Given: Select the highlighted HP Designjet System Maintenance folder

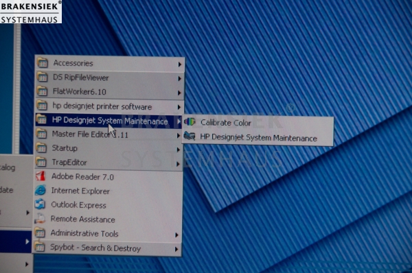Looking at the screenshot, I should (108, 121).
